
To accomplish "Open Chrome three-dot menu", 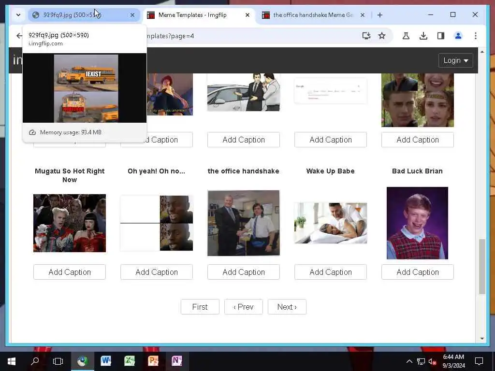I will 476,36.
